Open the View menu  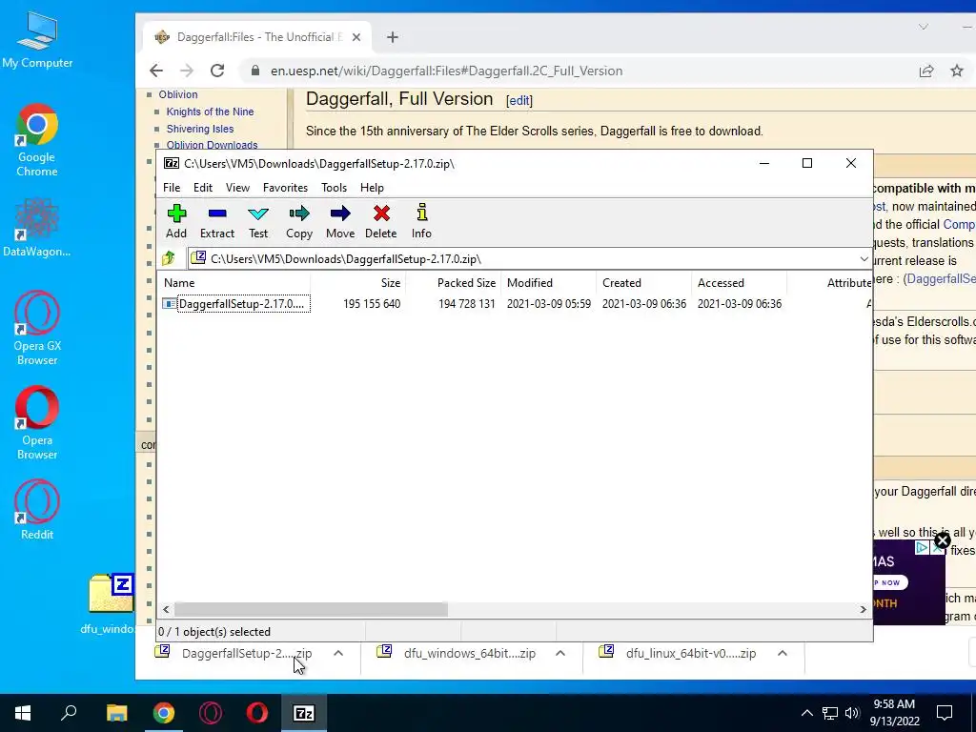pyautogui.click(x=237, y=188)
